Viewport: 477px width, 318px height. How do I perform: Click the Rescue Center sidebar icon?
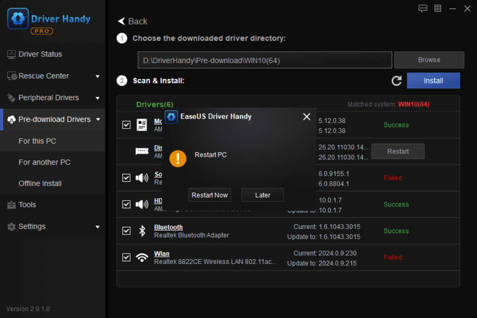click(x=11, y=76)
